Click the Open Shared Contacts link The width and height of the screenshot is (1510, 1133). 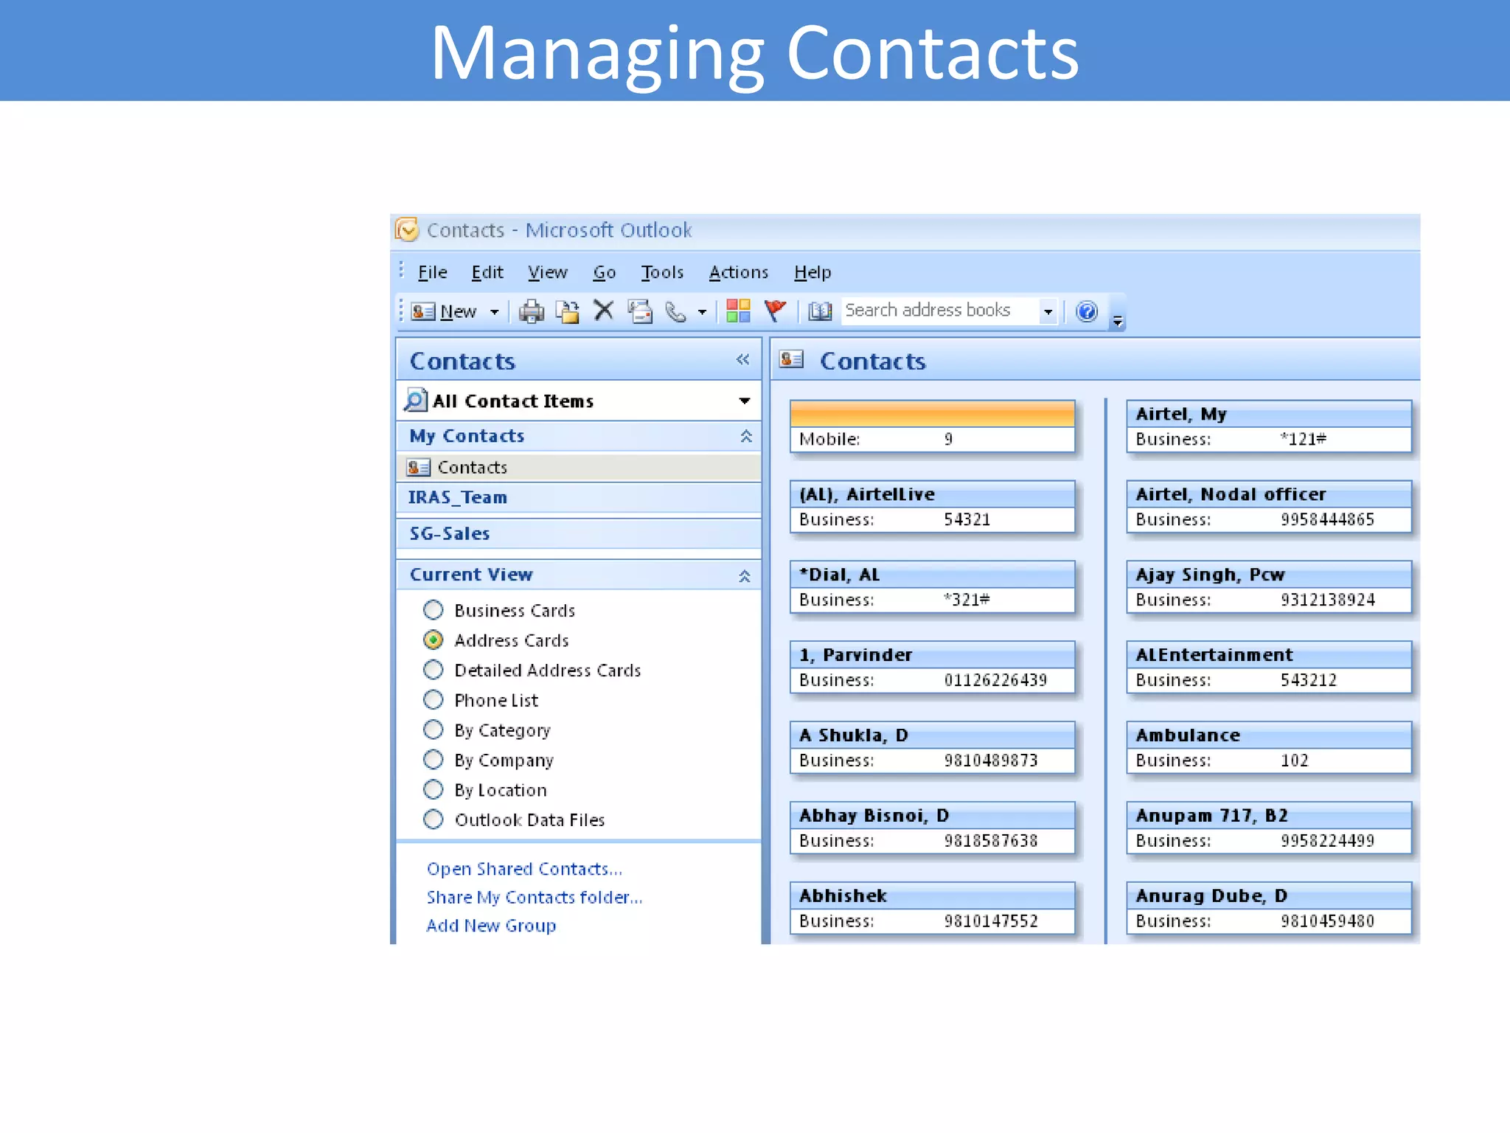coord(524,869)
